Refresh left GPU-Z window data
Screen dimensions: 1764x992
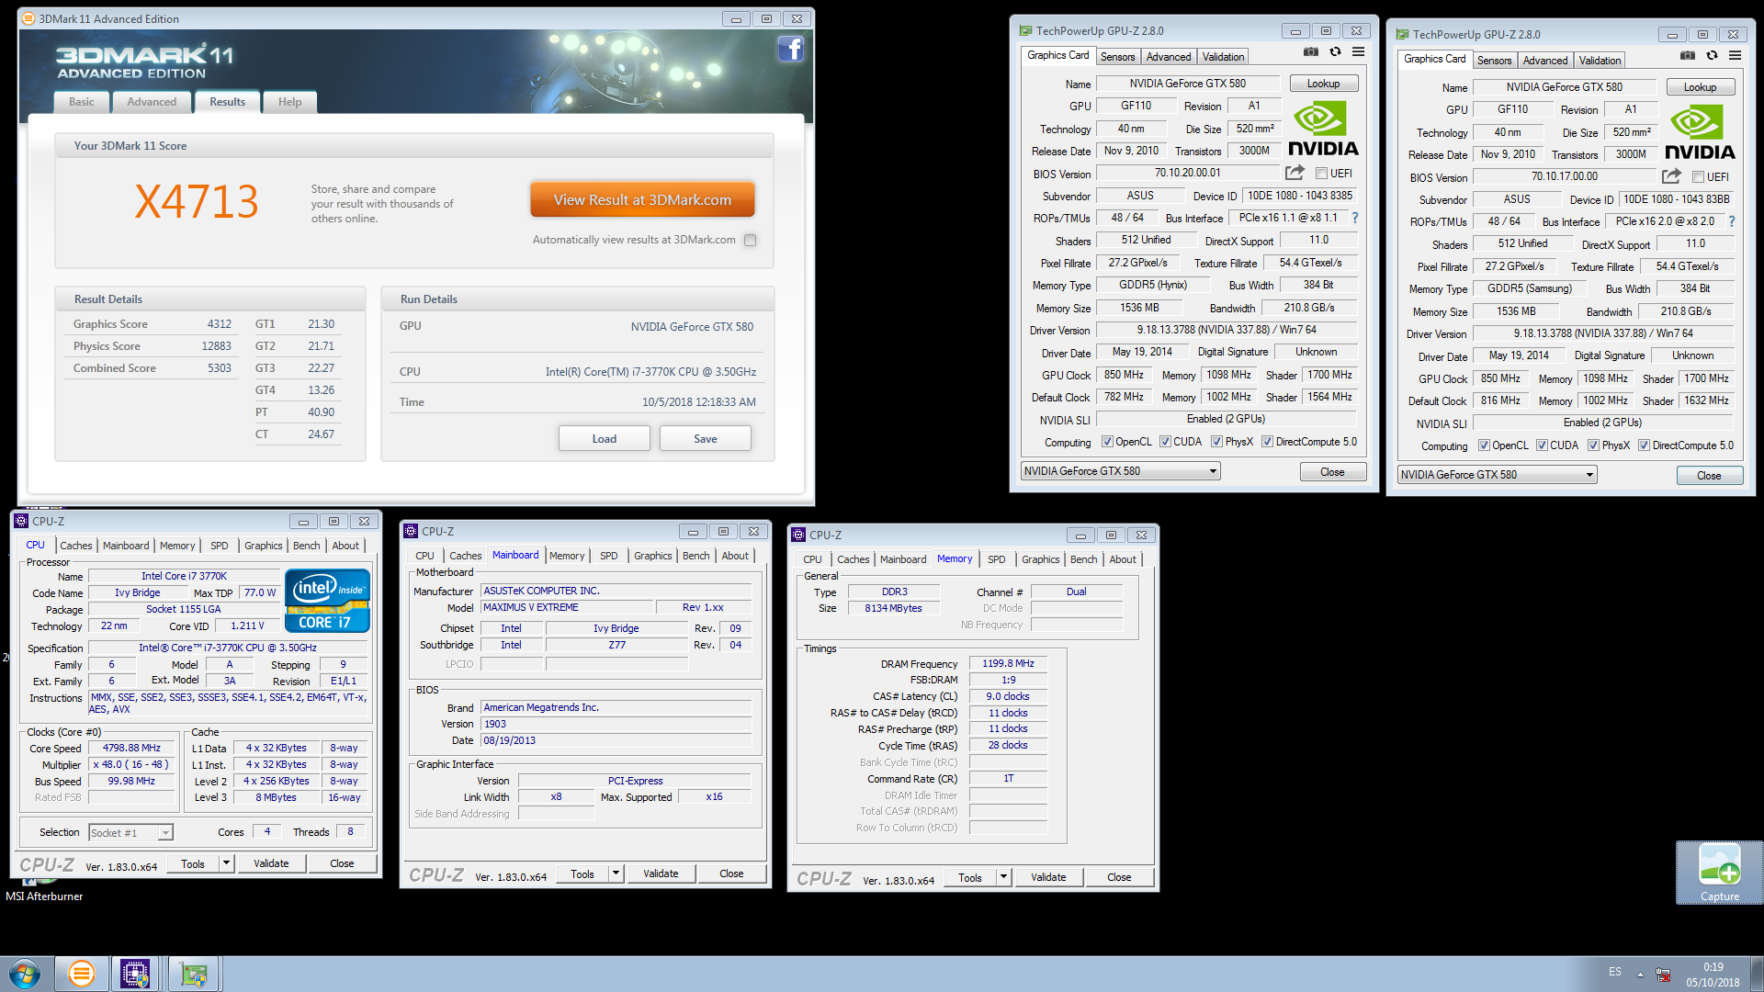point(1335,52)
